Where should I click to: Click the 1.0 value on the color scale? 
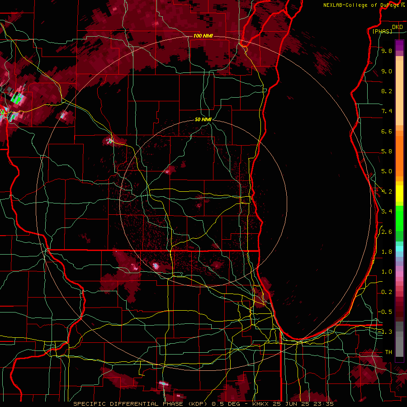point(387,272)
